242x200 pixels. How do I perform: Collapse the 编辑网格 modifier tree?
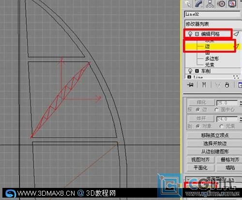click(197, 34)
